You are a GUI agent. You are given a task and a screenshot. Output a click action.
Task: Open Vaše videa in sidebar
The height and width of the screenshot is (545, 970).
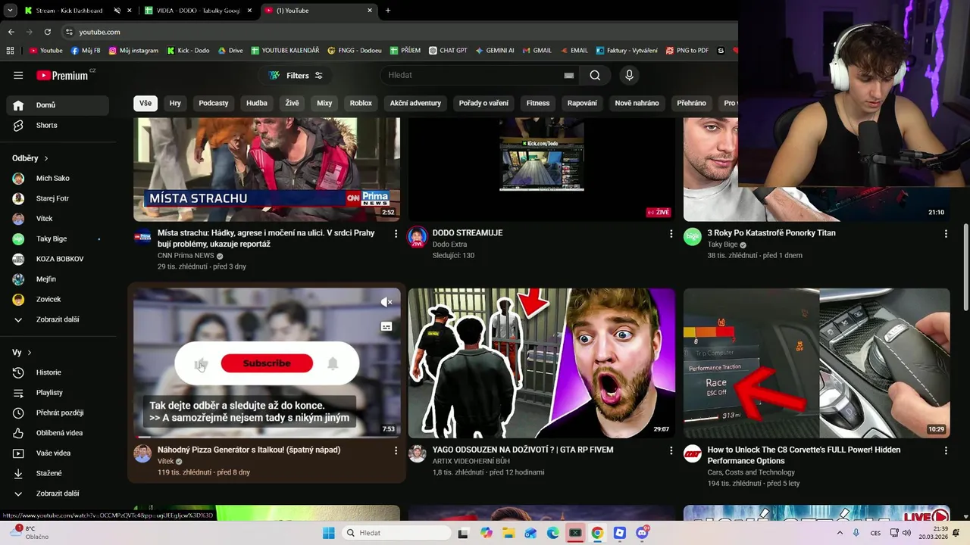pyautogui.click(x=58, y=453)
